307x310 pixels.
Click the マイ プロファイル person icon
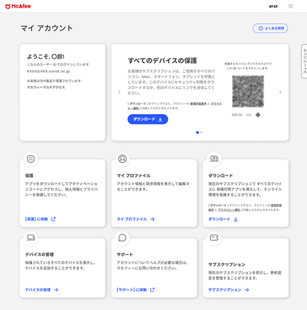click(x=122, y=158)
